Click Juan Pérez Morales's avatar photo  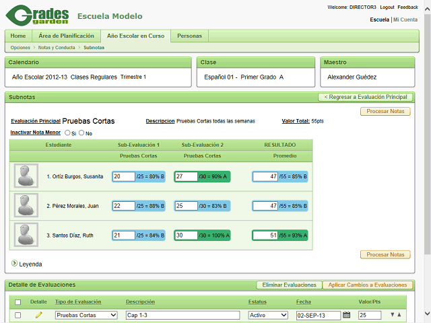point(26,205)
